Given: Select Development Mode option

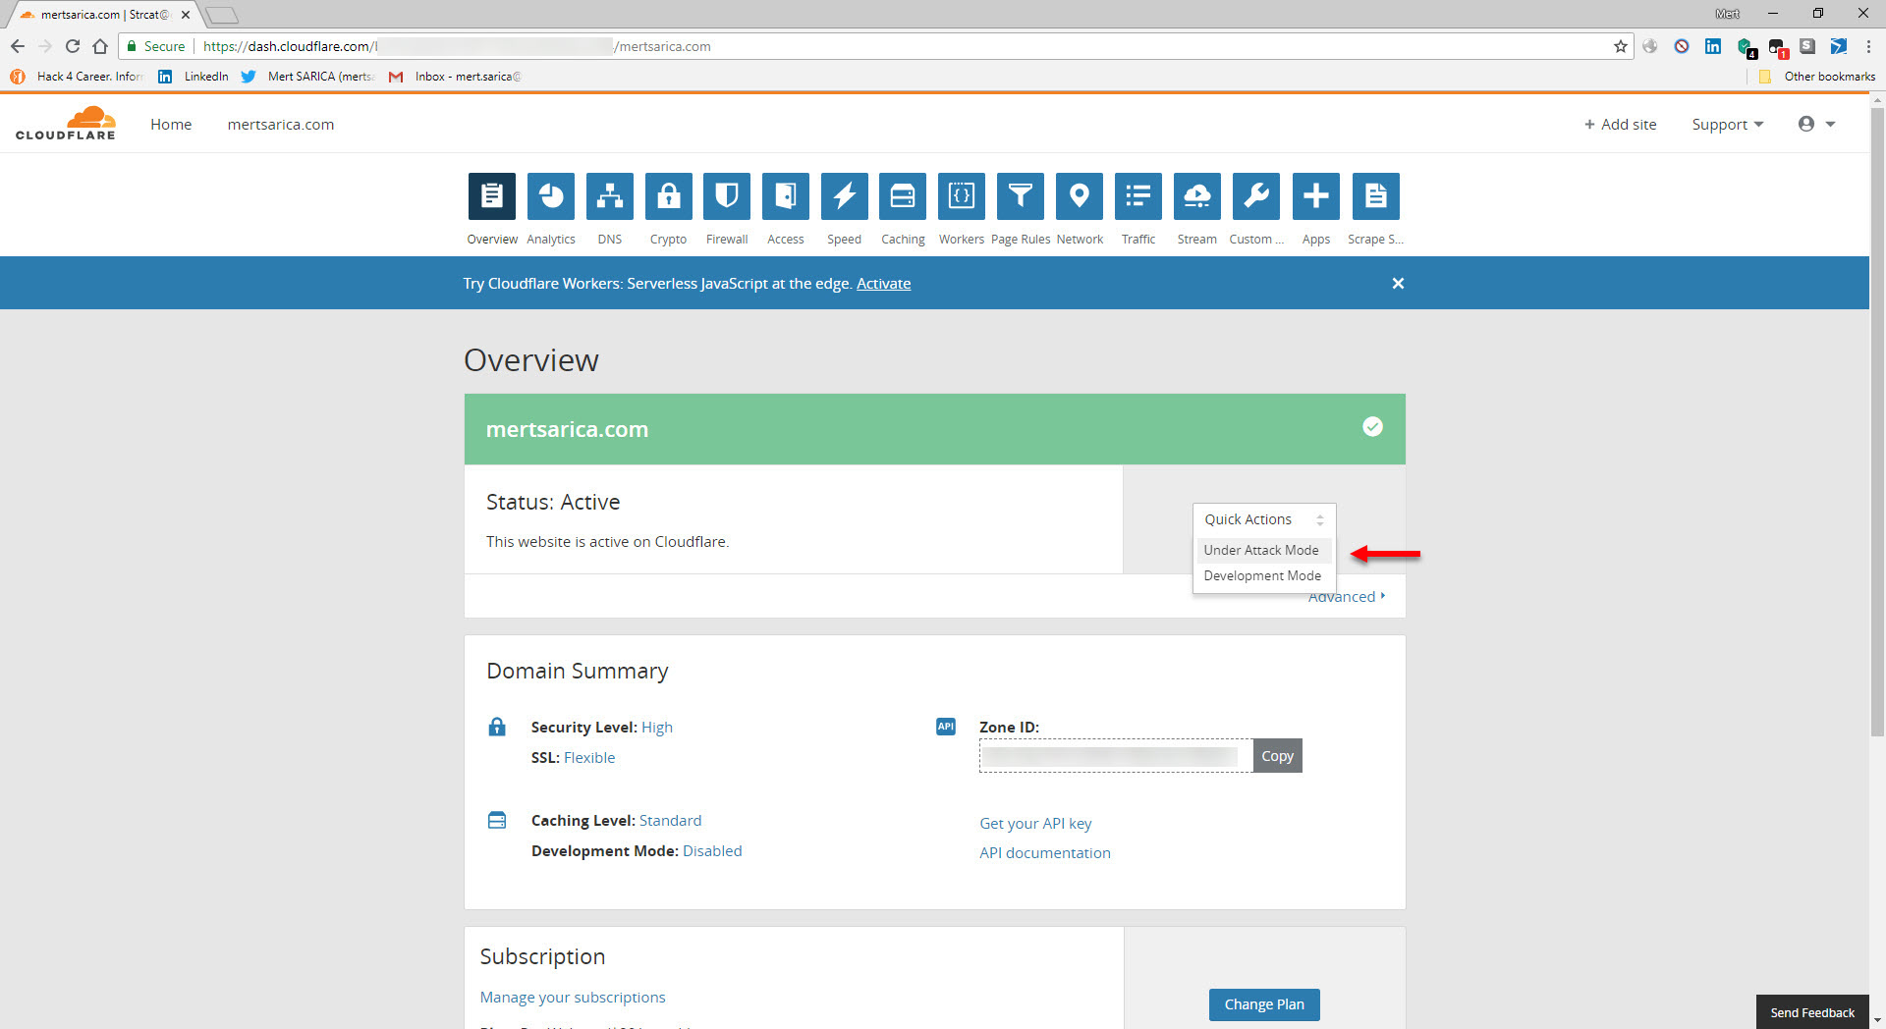Looking at the screenshot, I should (1262, 575).
